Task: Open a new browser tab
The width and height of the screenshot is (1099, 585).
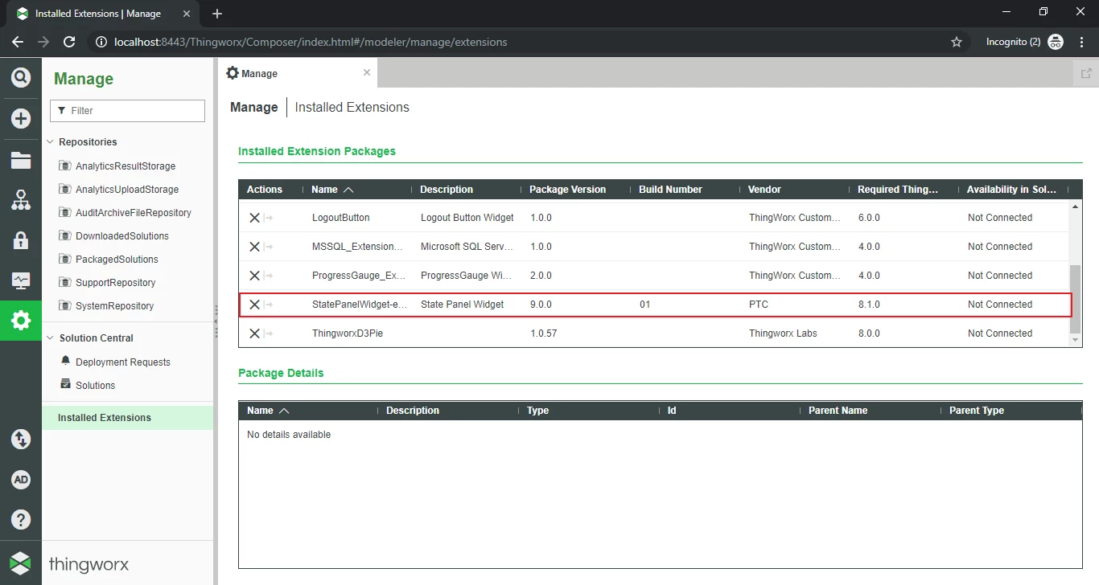Action: point(216,14)
